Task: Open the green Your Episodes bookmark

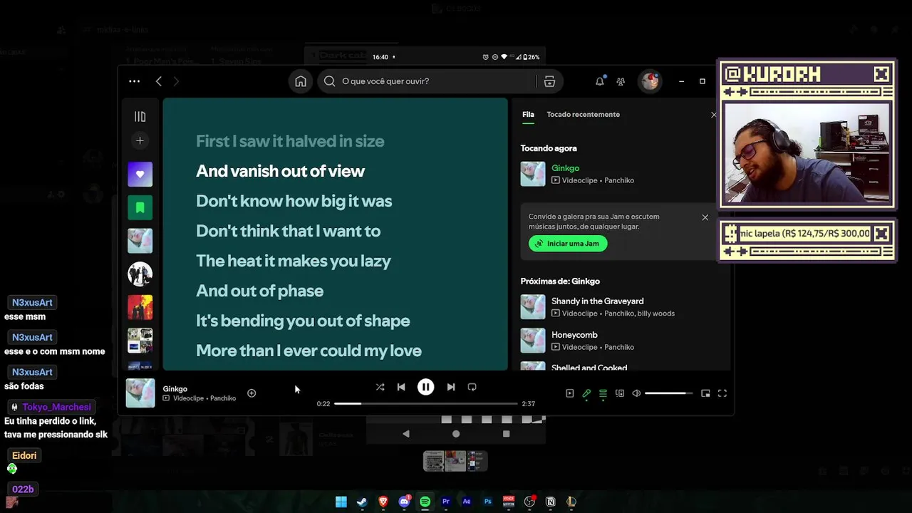Action: [140, 207]
